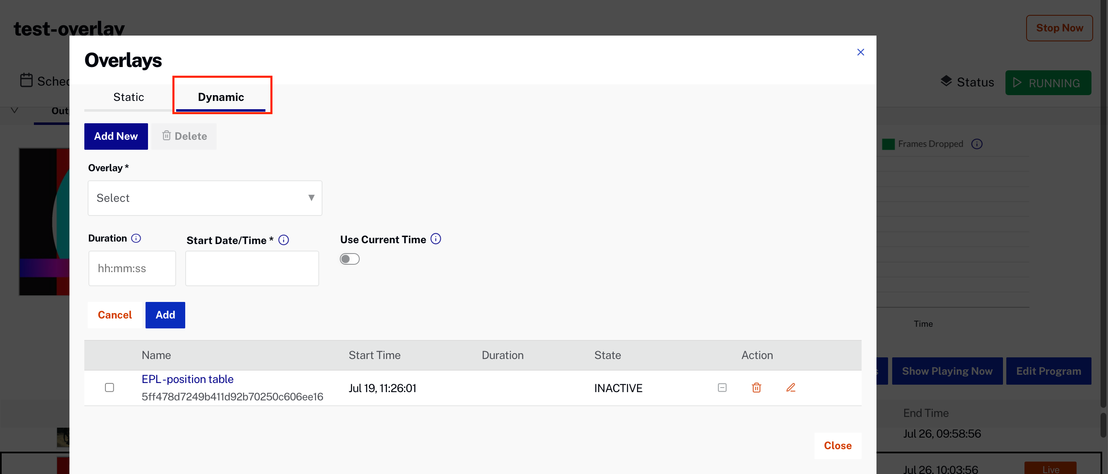The height and width of the screenshot is (474, 1108).
Task: Switch to the Dynamic tab
Action: (x=220, y=96)
